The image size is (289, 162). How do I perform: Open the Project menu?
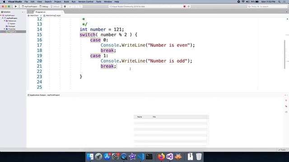(x=57, y=2)
